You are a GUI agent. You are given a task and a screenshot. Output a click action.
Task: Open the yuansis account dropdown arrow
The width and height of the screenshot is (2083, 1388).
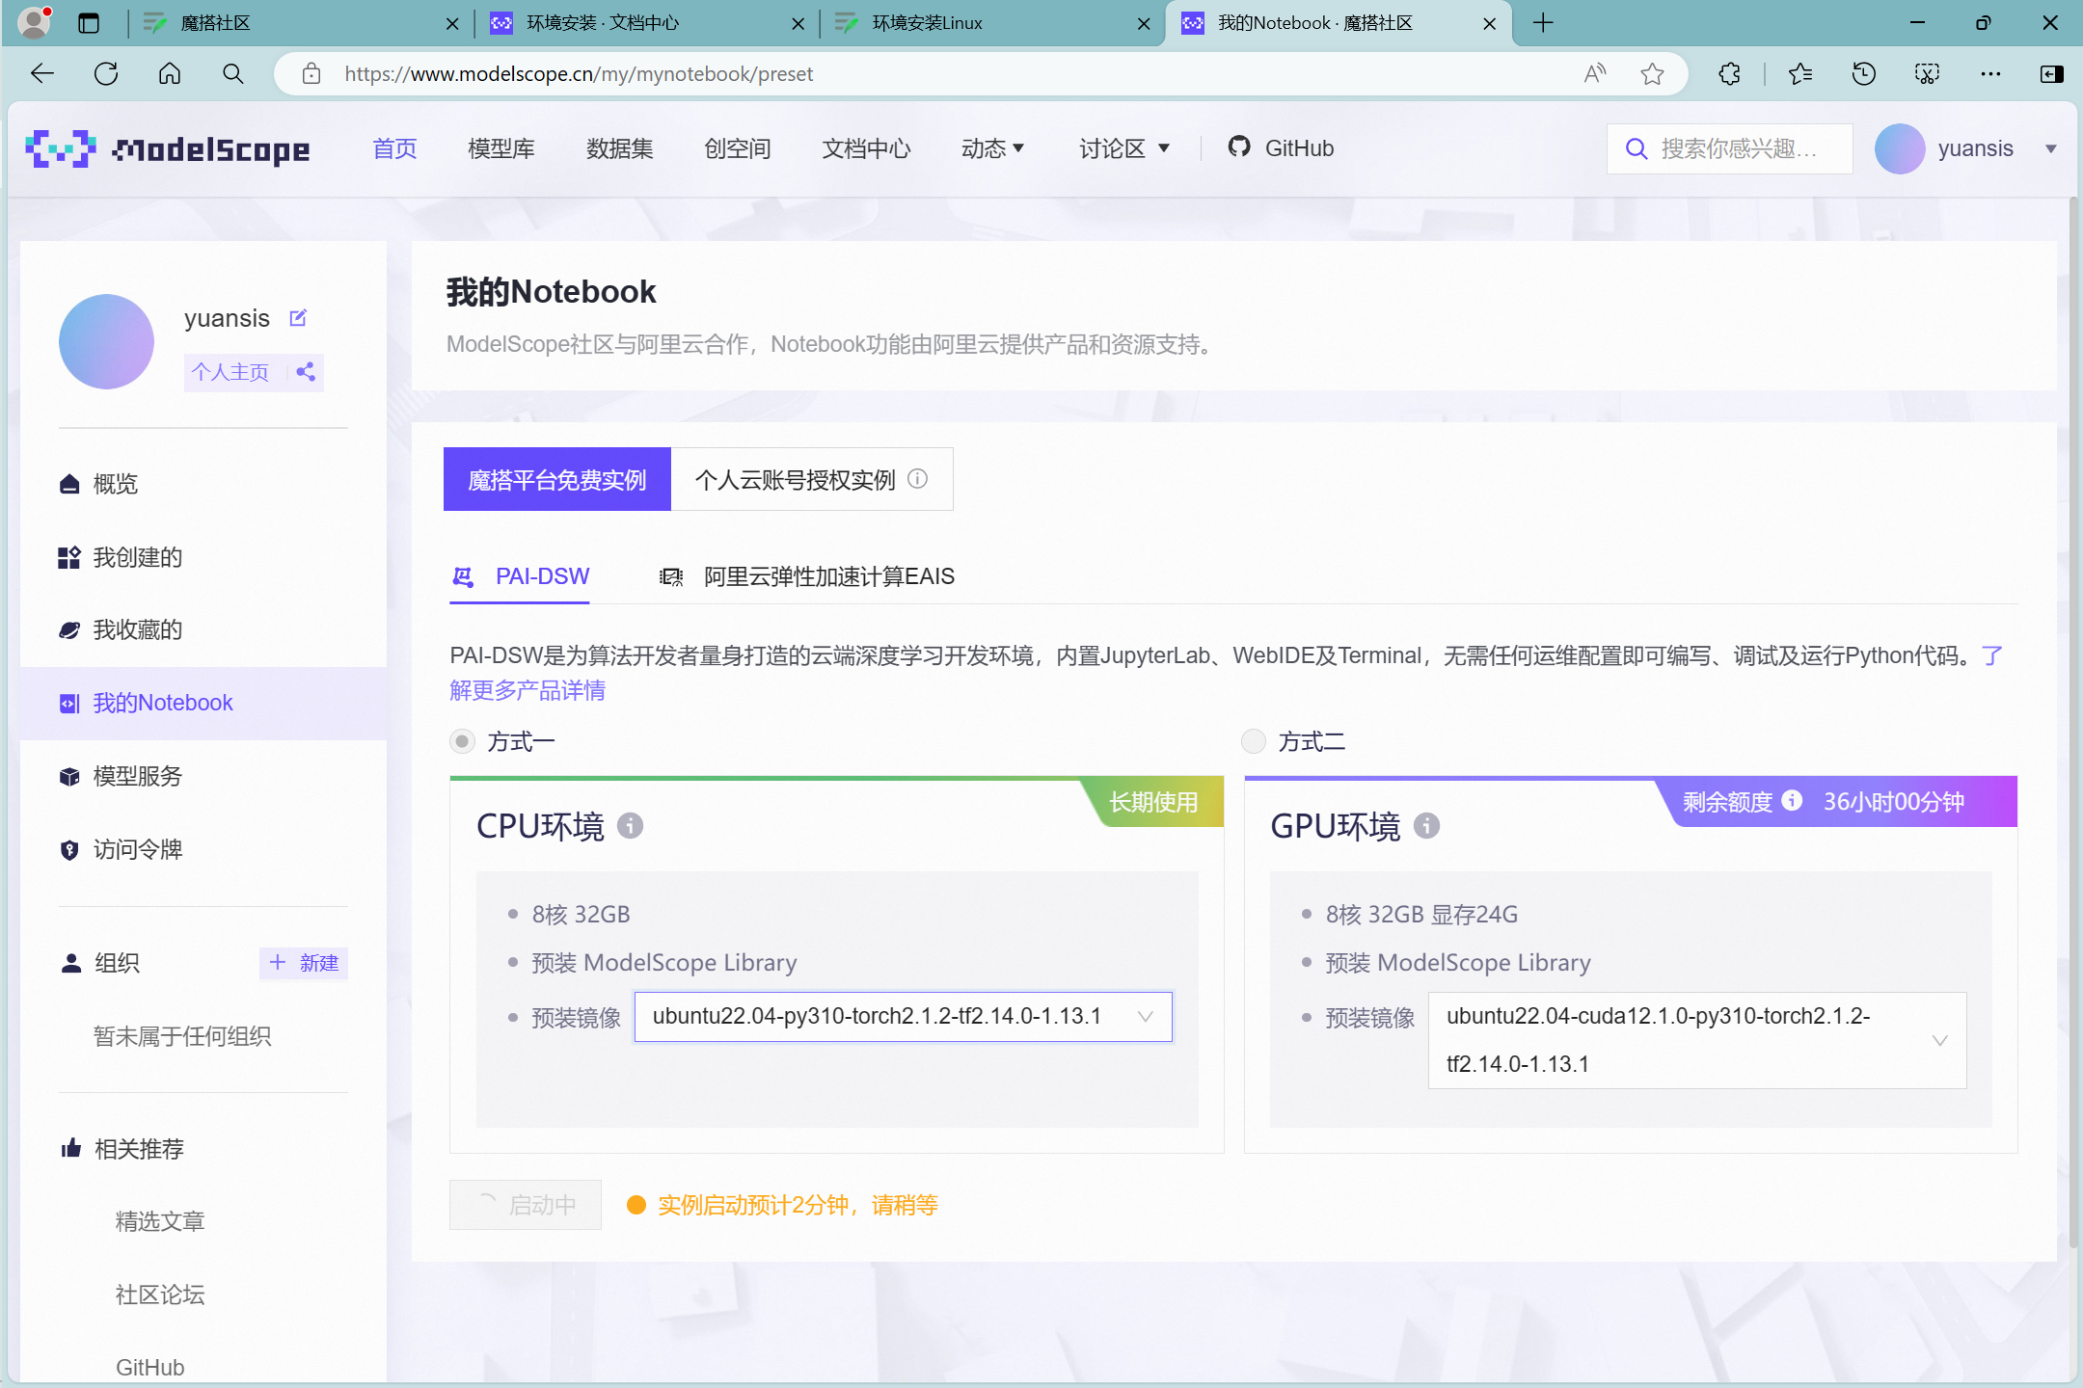pyautogui.click(x=2051, y=149)
